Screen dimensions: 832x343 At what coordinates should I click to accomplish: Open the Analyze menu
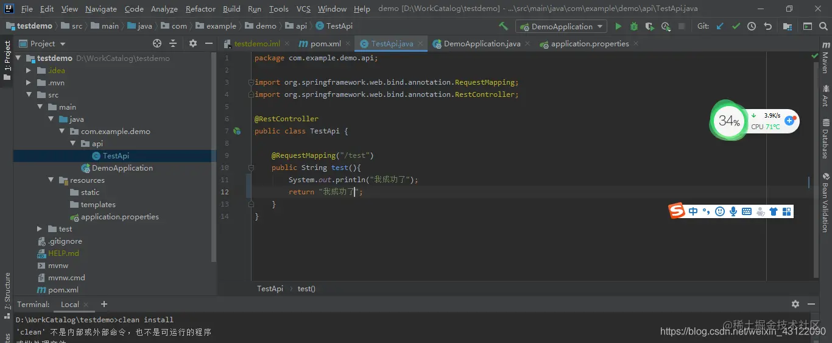[x=164, y=9]
